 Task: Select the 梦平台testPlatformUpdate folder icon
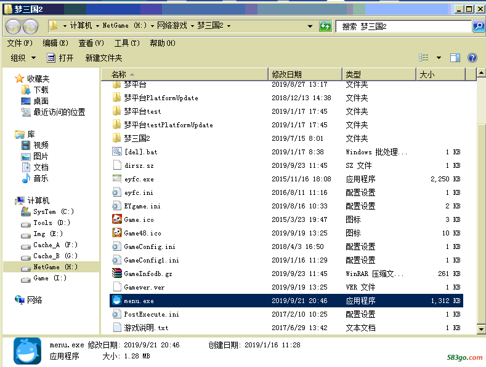click(116, 124)
